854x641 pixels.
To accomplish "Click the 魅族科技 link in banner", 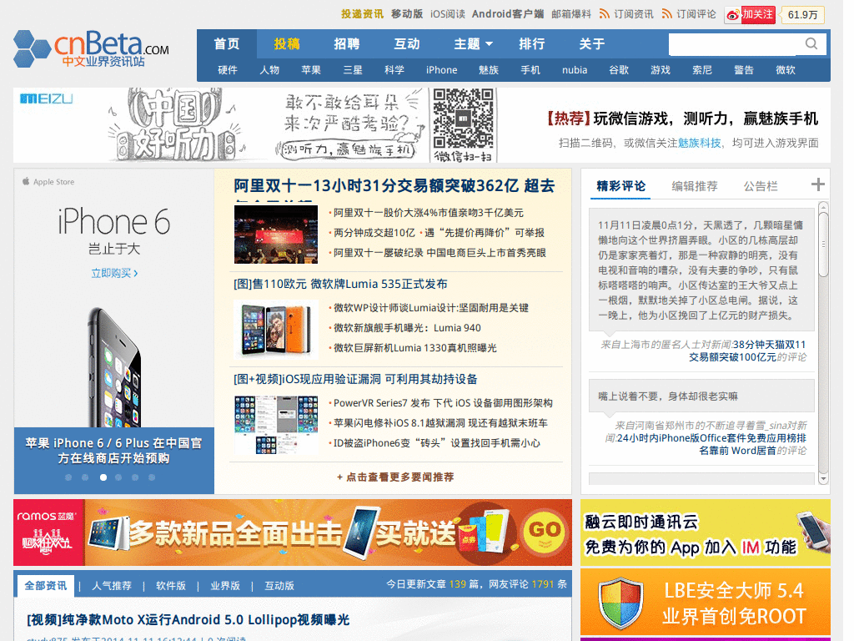I will (700, 143).
